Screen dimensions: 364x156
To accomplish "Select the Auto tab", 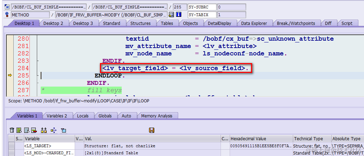I will [x=126, y=116].
